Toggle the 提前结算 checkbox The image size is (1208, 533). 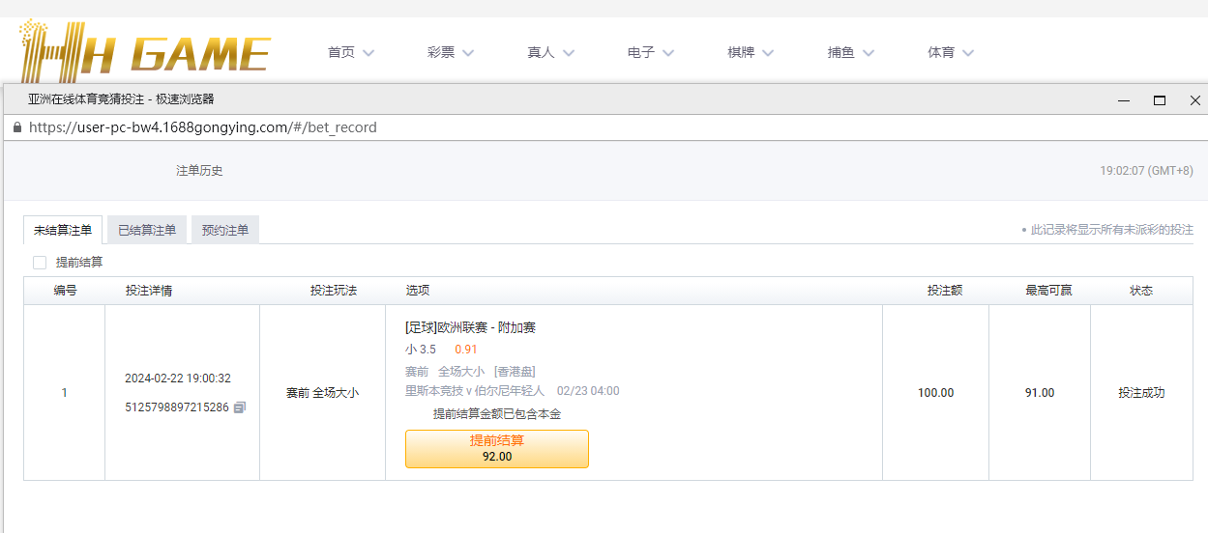pyautogui.click(x=40, y=262)
